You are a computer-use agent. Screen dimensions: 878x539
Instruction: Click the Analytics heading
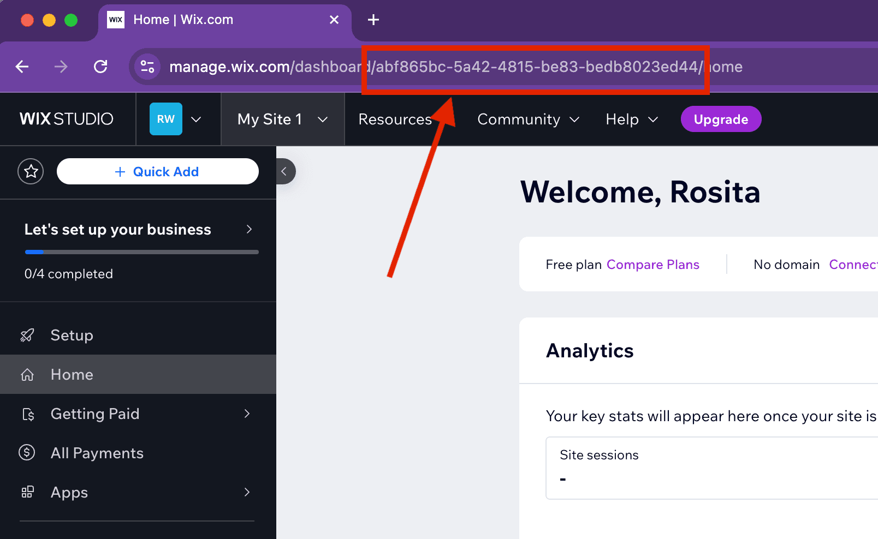590,351
